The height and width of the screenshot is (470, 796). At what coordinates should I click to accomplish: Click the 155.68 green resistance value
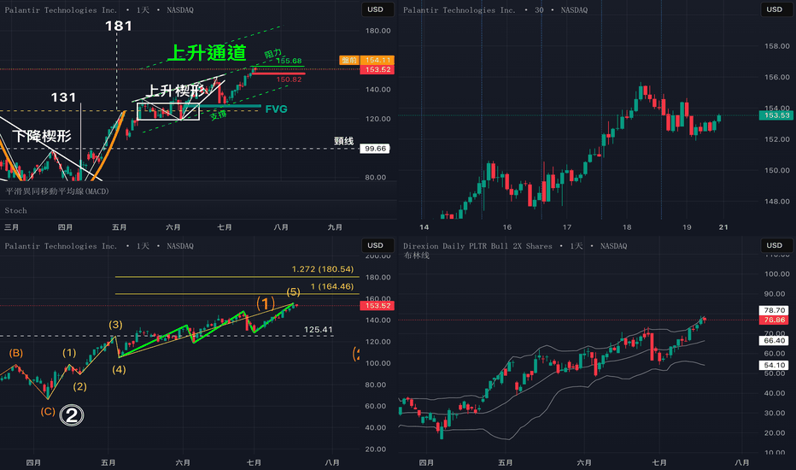(289, 61)
